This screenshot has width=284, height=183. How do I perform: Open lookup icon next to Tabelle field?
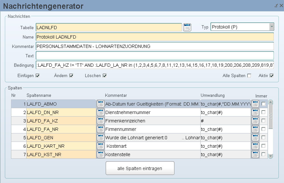(x=187, y=27)
